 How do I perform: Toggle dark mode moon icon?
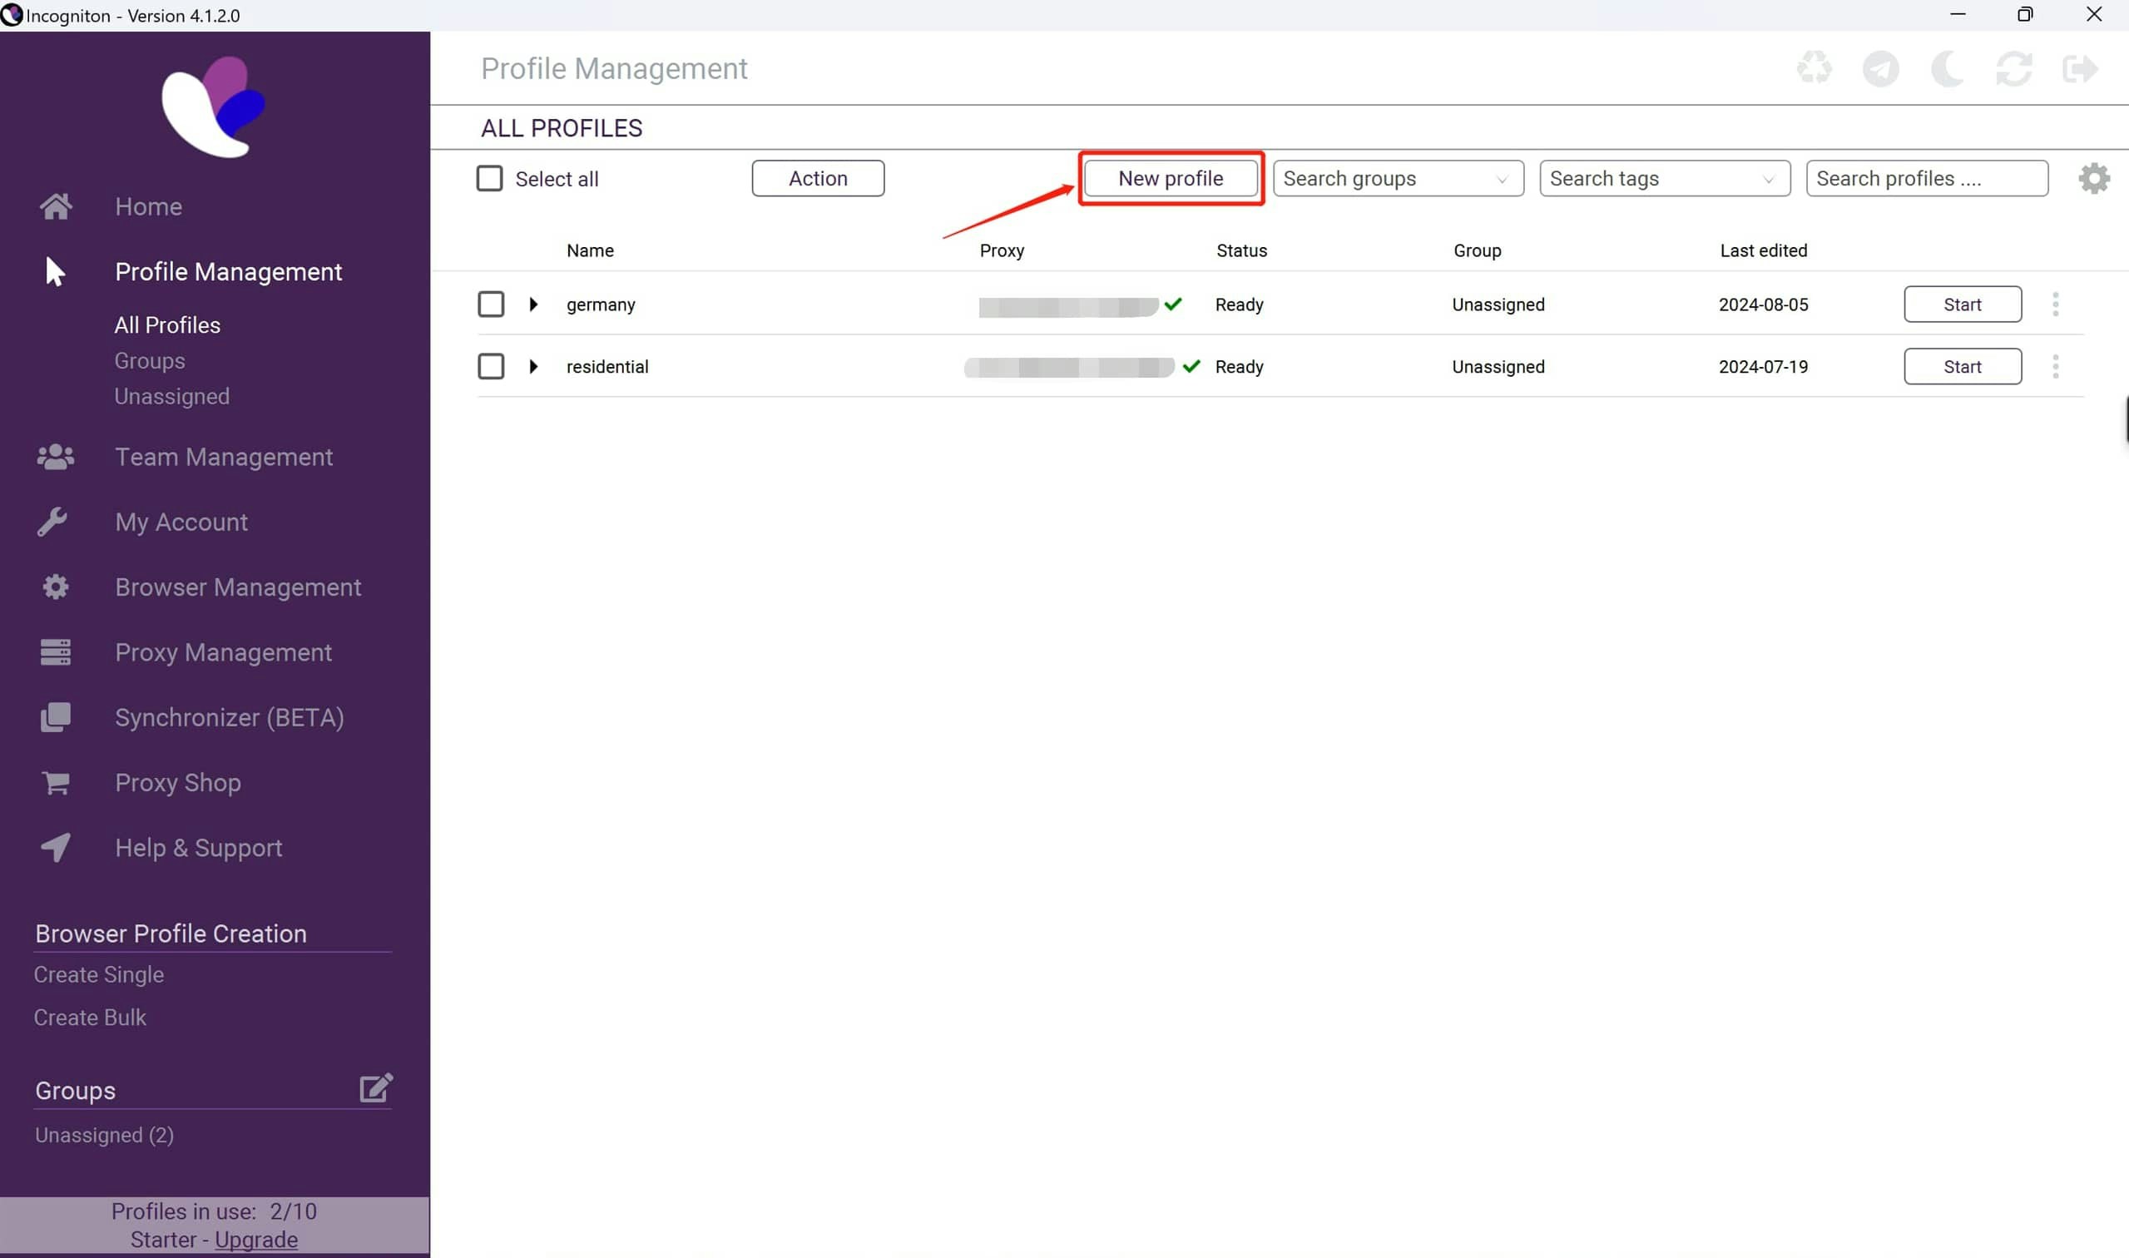tap(1947, 69)
